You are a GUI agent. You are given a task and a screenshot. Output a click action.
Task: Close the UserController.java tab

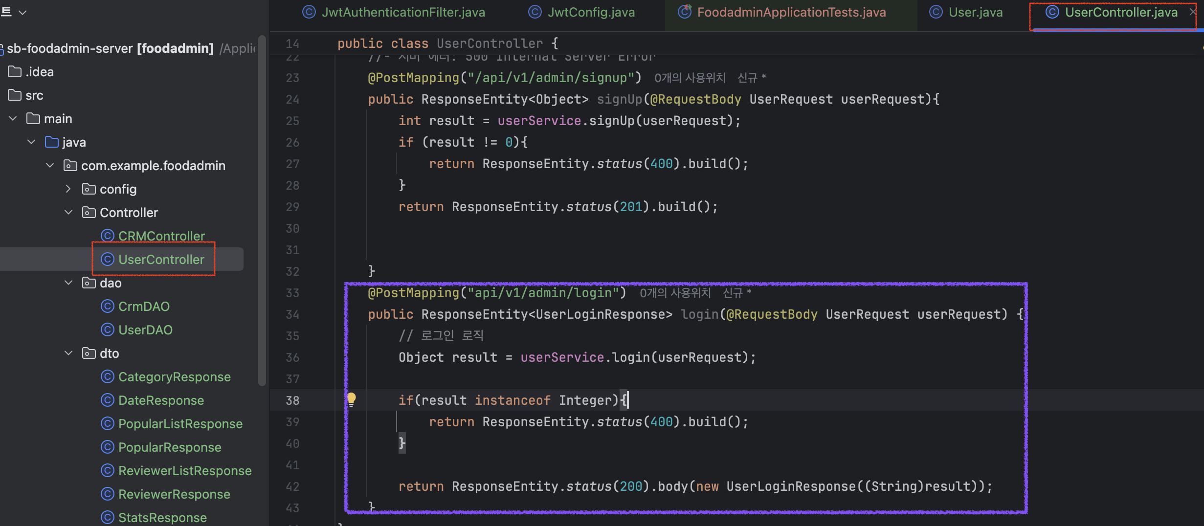1192,12
